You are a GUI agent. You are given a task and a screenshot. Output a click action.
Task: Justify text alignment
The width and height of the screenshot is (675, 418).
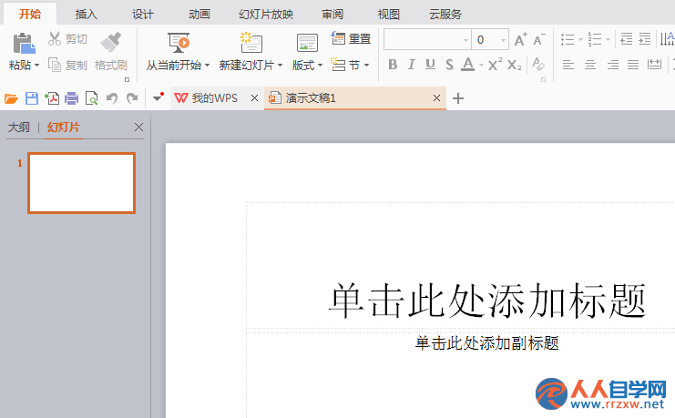[x=633, y=65]
